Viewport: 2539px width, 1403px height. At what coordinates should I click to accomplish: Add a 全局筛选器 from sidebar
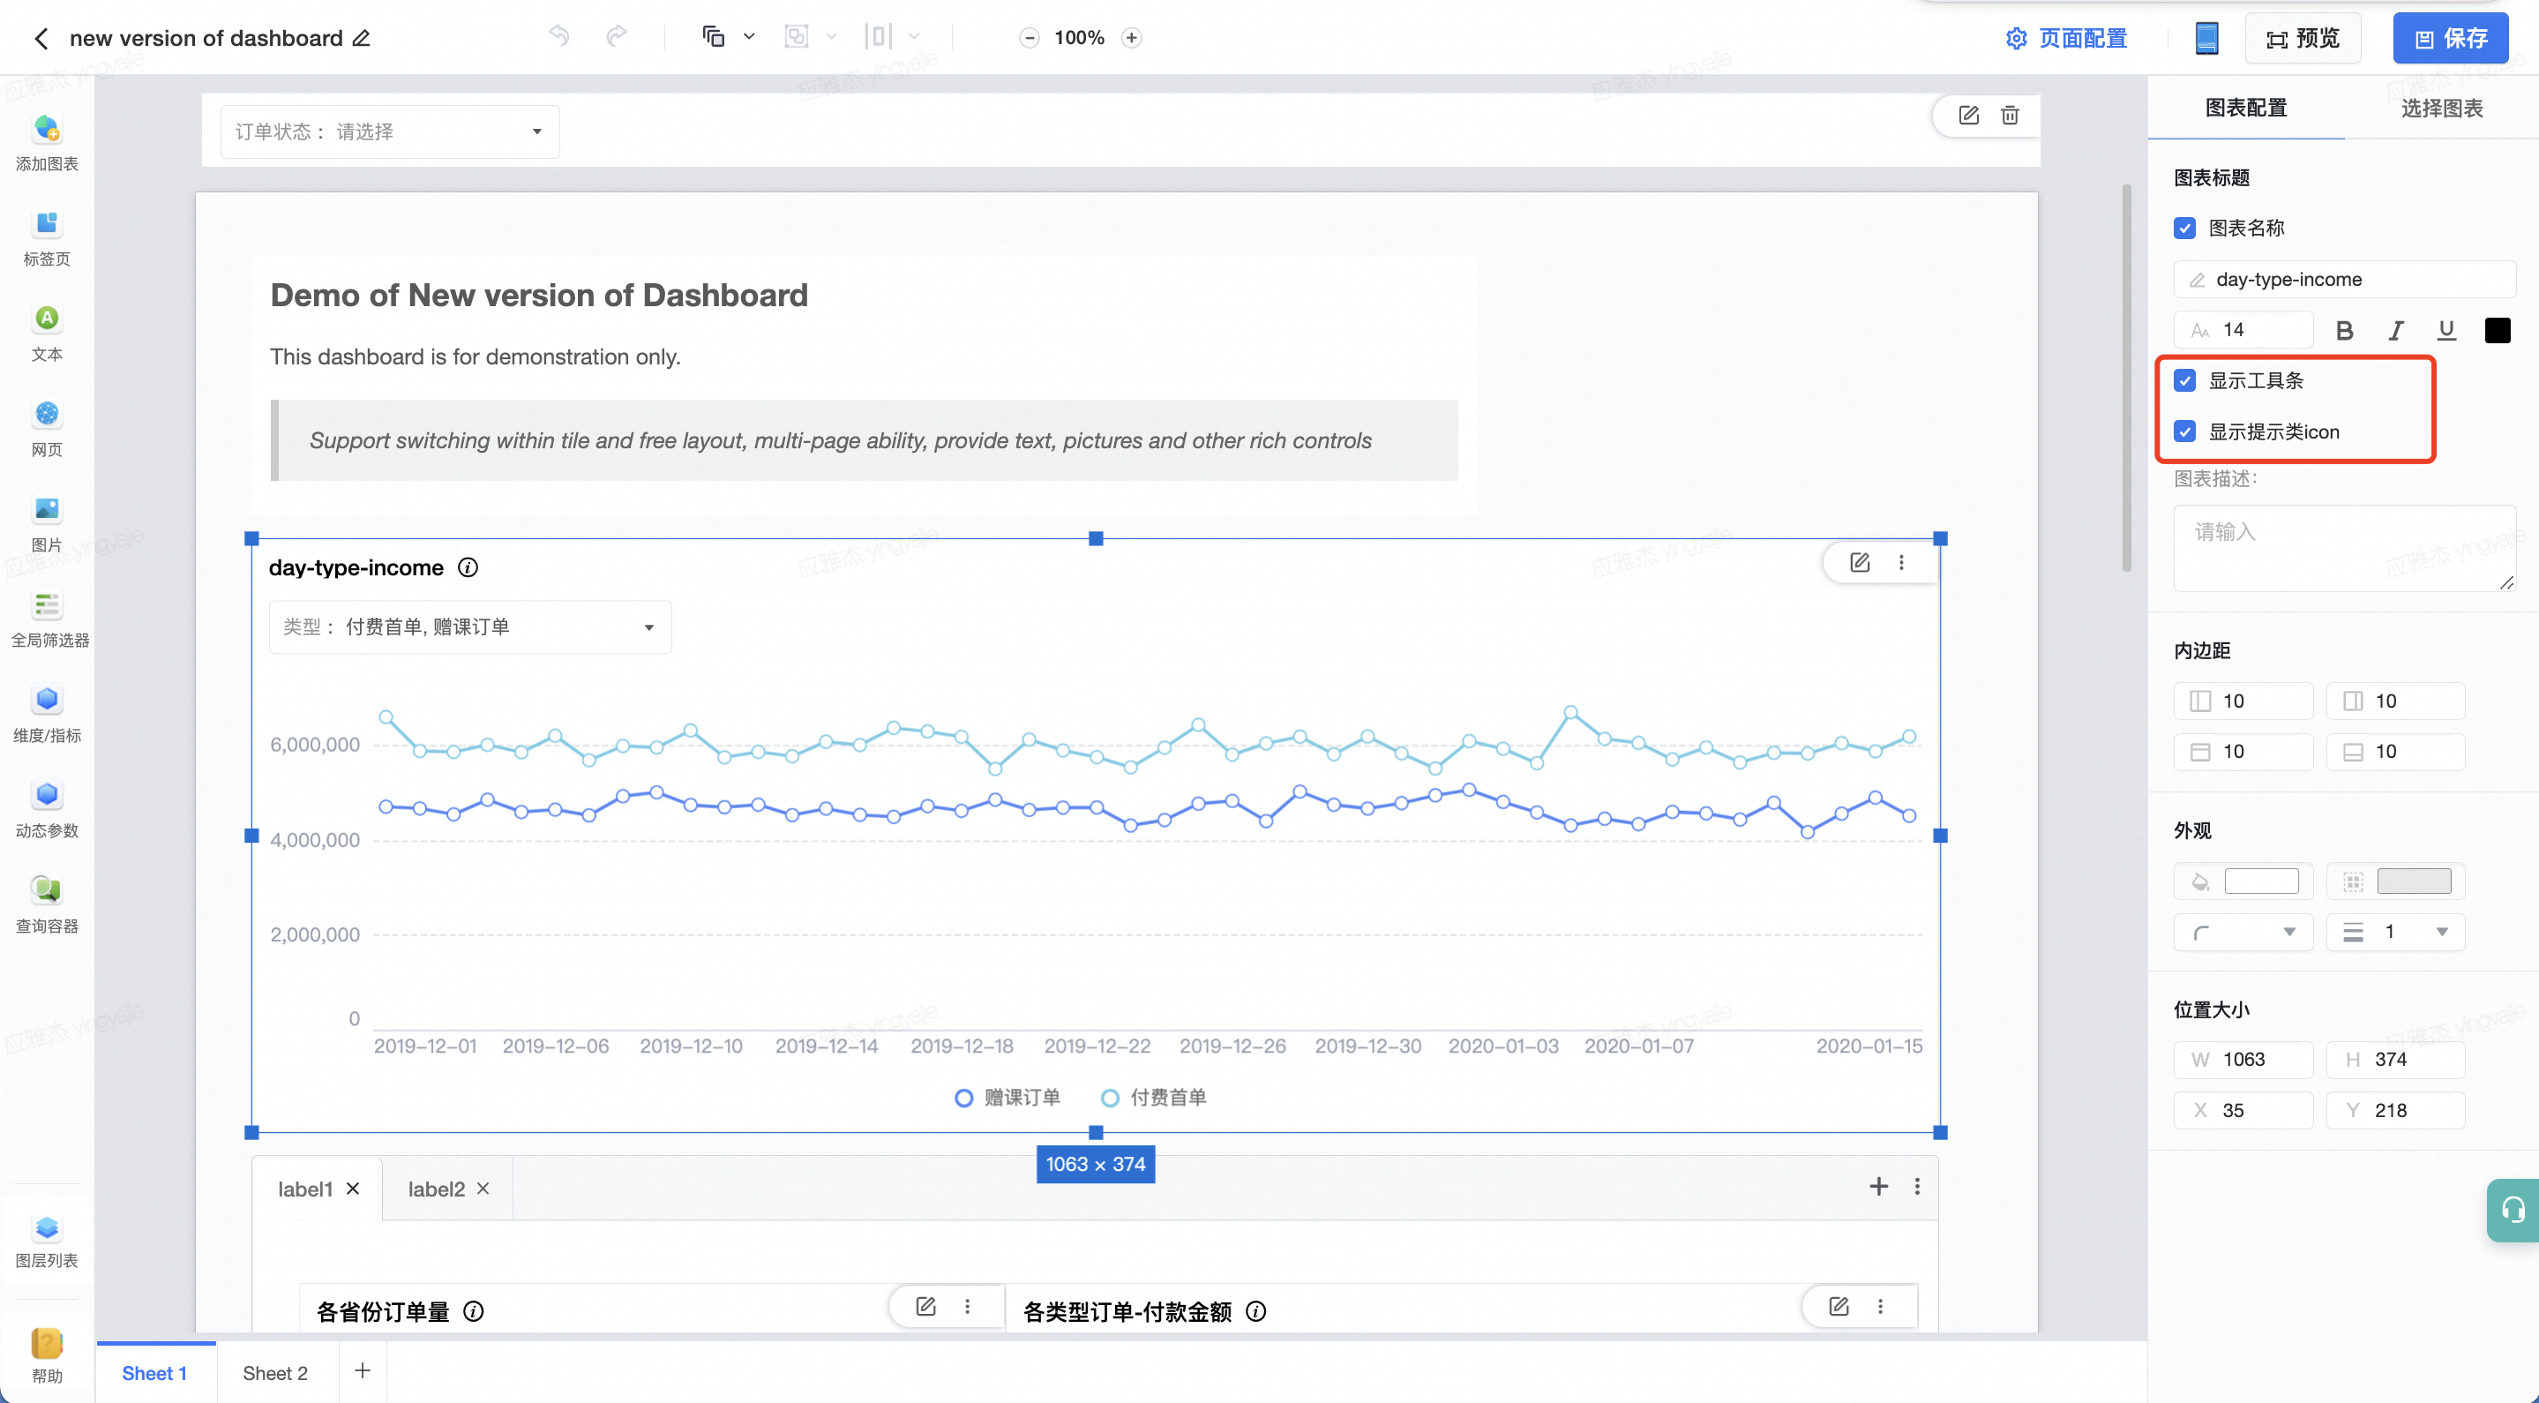pos(49,620)
